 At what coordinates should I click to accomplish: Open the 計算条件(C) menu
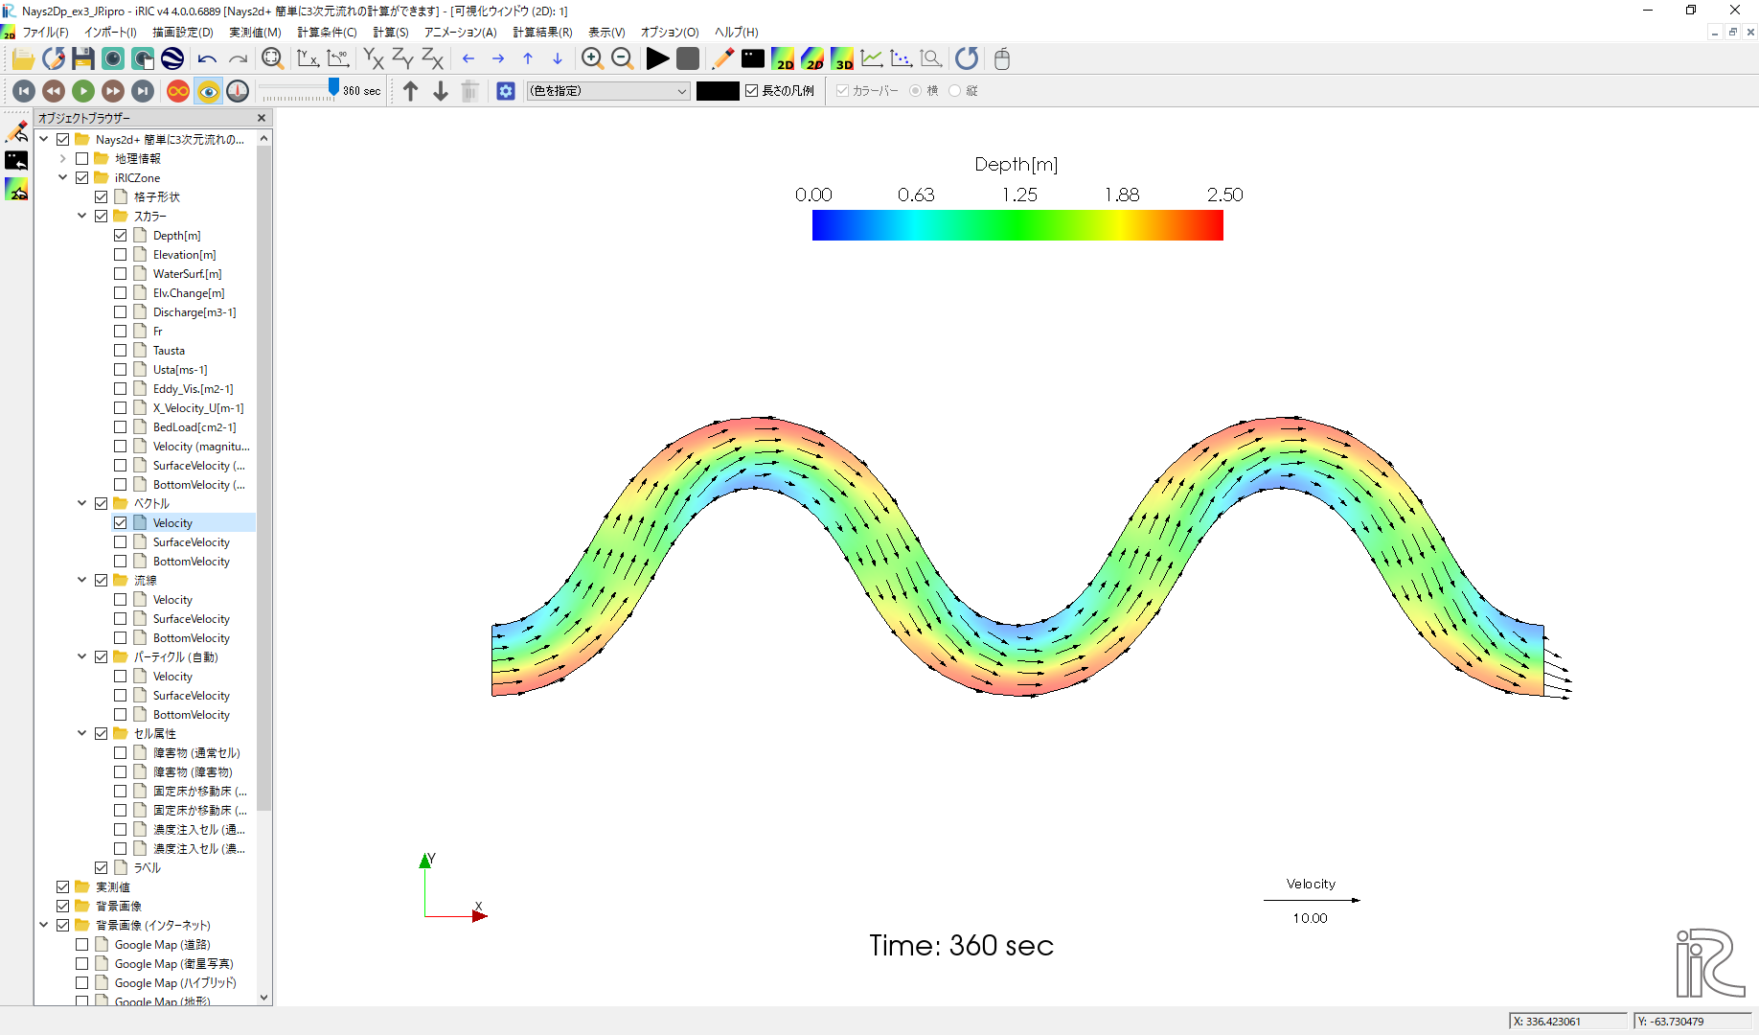[x=327, y=32]
